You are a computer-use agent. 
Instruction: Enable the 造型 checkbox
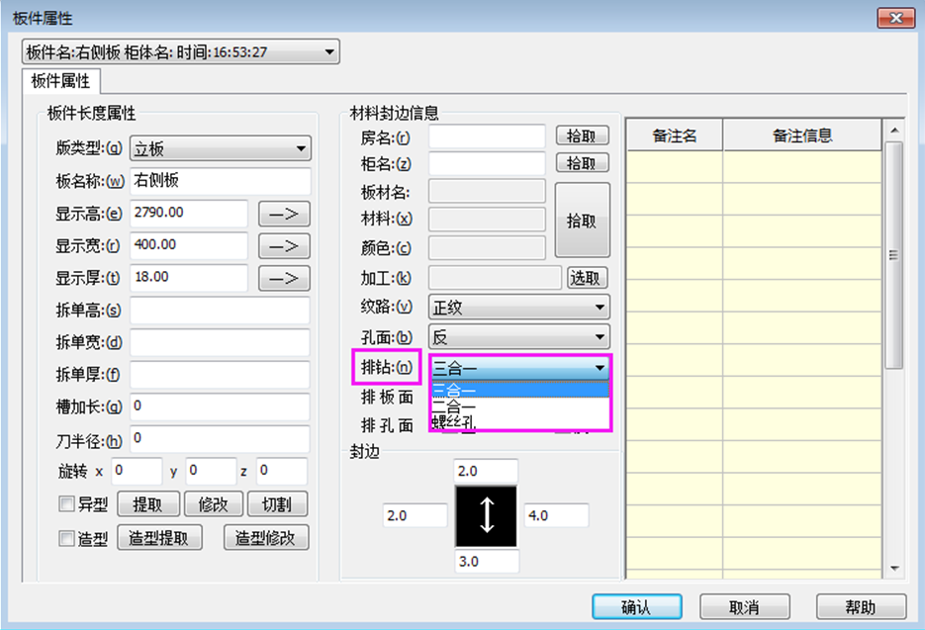pyautogui.click(x=66, y=538)
